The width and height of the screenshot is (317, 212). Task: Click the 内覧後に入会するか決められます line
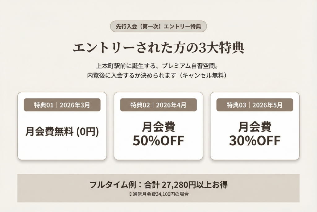(132, 75)
